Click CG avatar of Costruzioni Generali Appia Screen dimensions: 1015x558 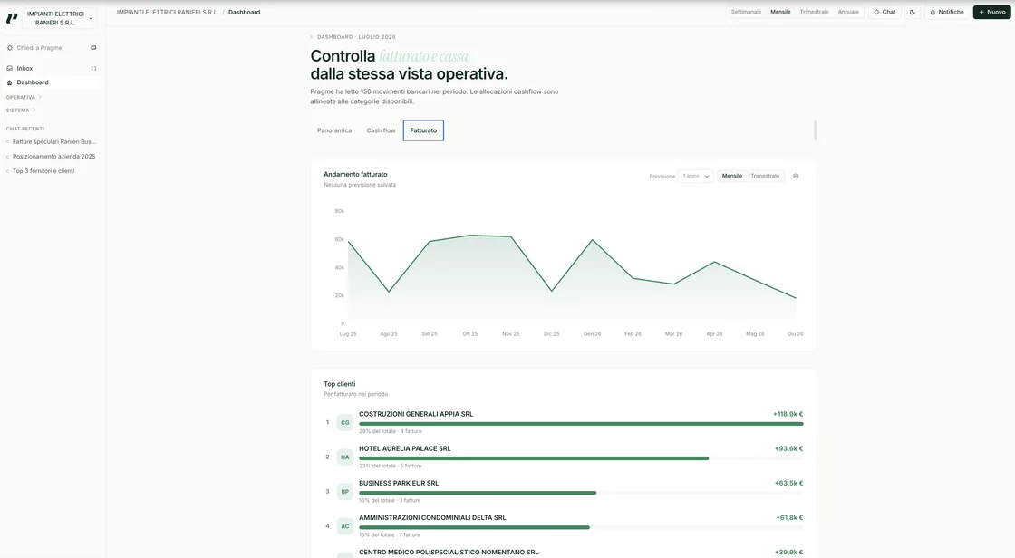345,423
